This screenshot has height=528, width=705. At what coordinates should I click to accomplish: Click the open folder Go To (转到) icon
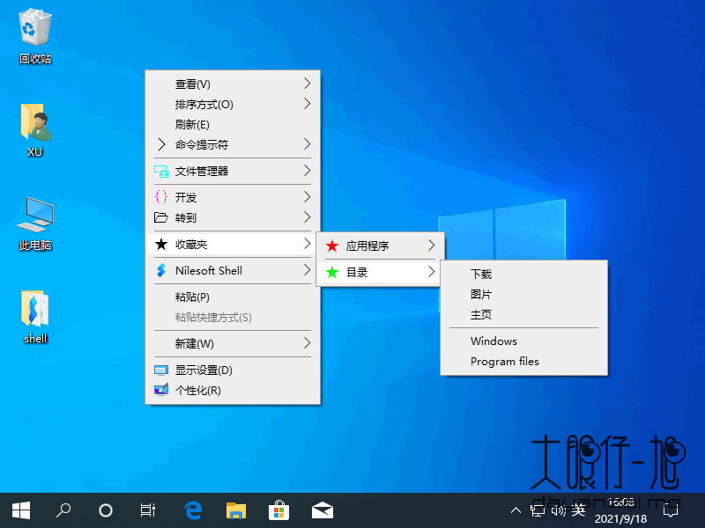[161, 217]
